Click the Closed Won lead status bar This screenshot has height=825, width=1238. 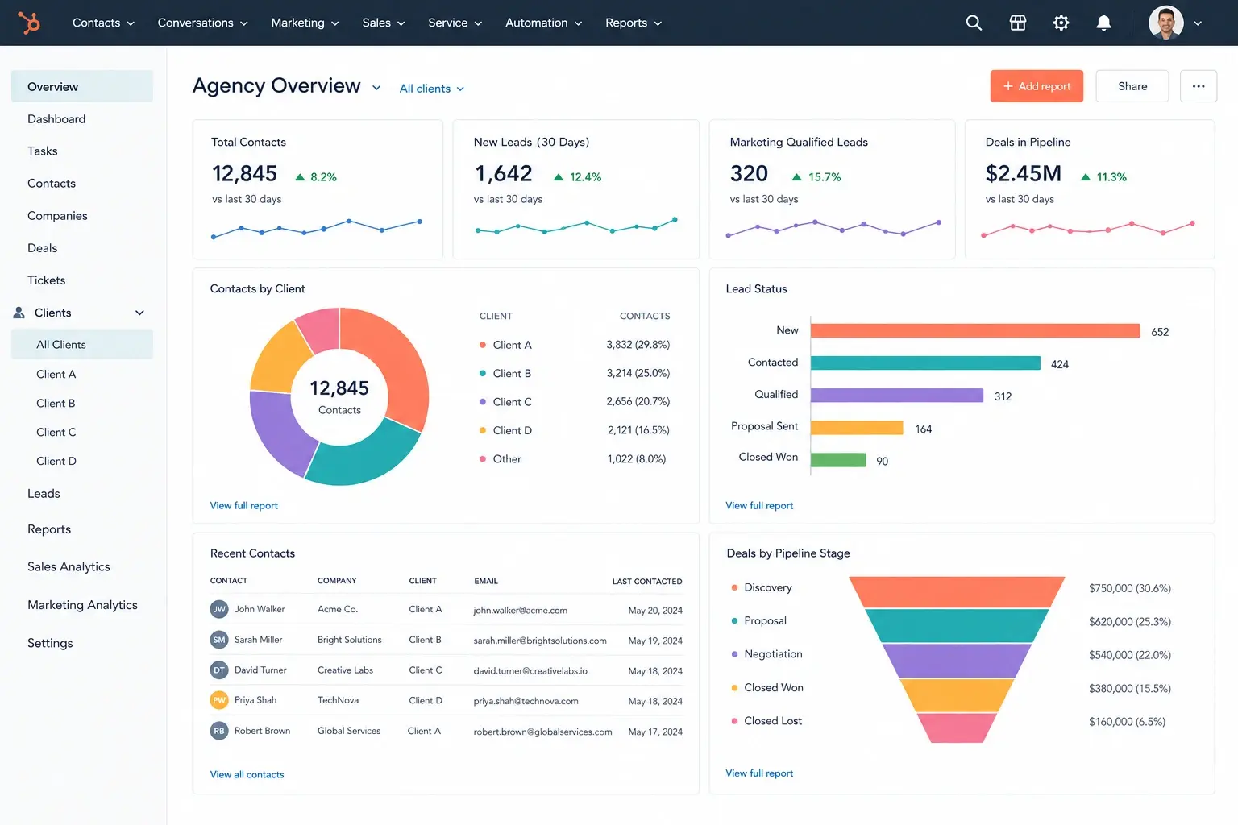(x=838, y=460)
